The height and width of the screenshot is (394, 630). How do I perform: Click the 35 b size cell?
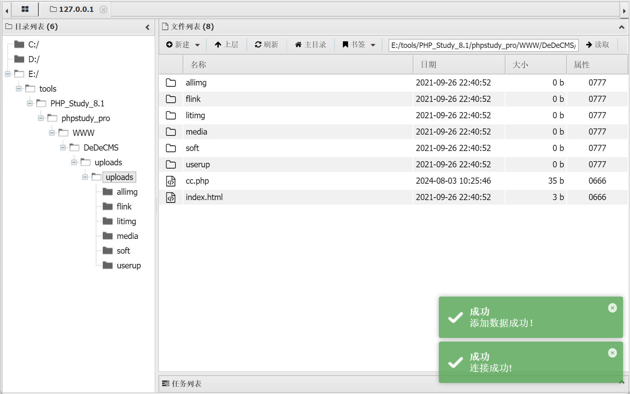coord(556,181)
